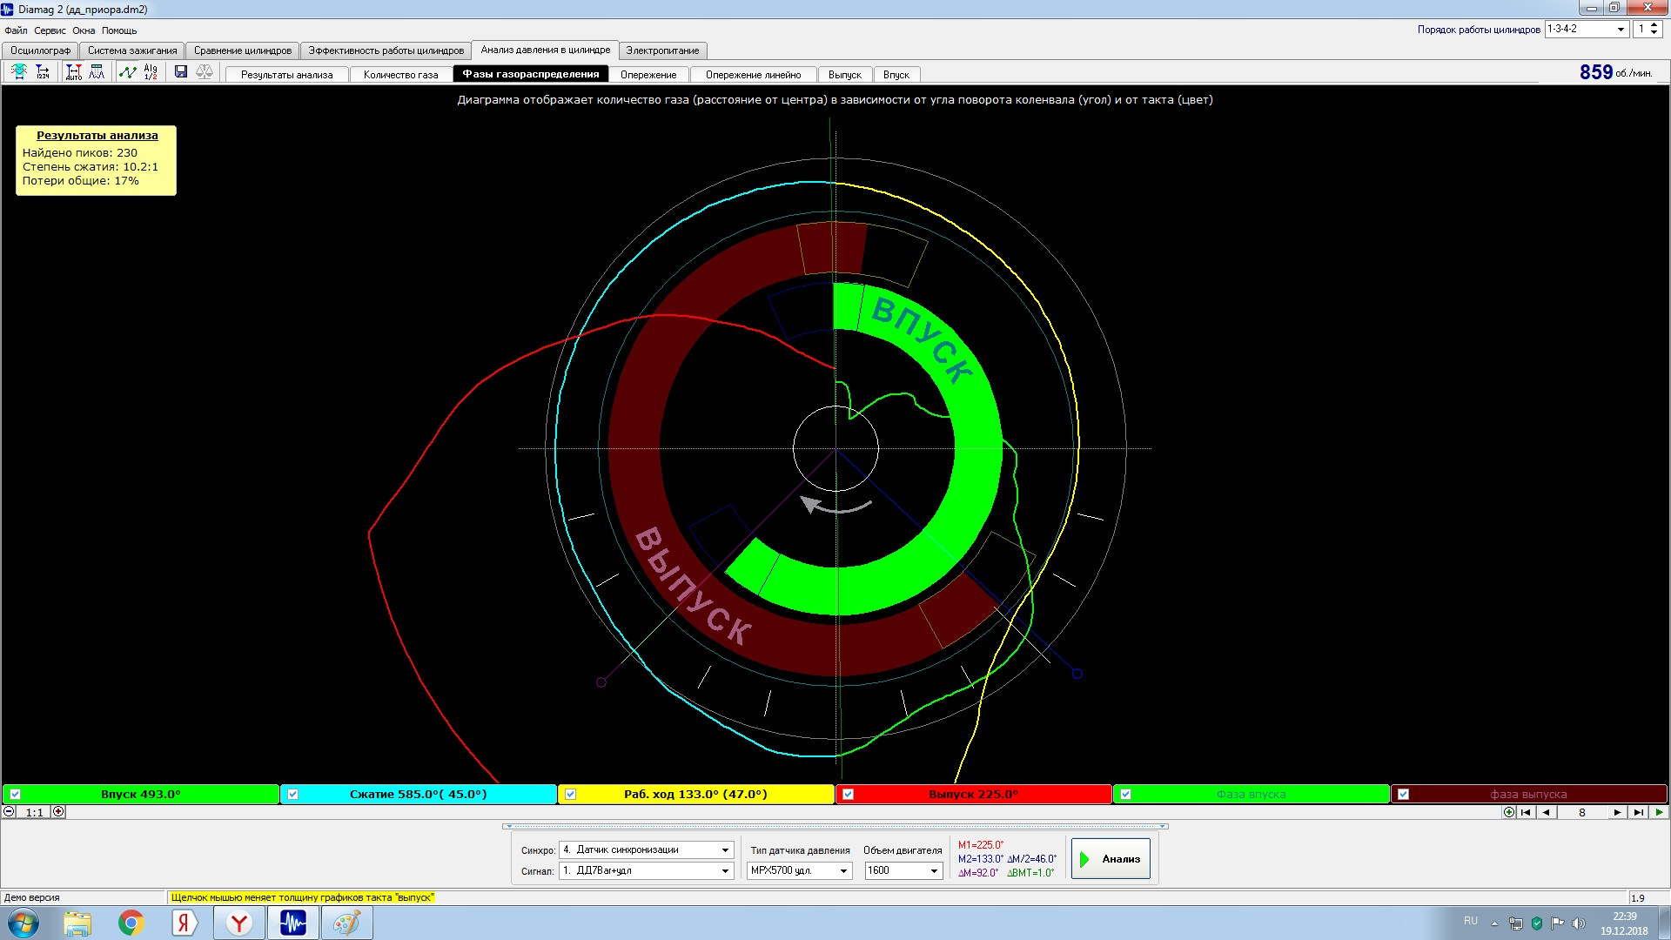
Task: Click the 1234 cylinder marker tool icon
Action: coord(43,72)
